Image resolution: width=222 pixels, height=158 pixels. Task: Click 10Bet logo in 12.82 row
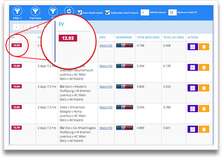pos(125,107)
